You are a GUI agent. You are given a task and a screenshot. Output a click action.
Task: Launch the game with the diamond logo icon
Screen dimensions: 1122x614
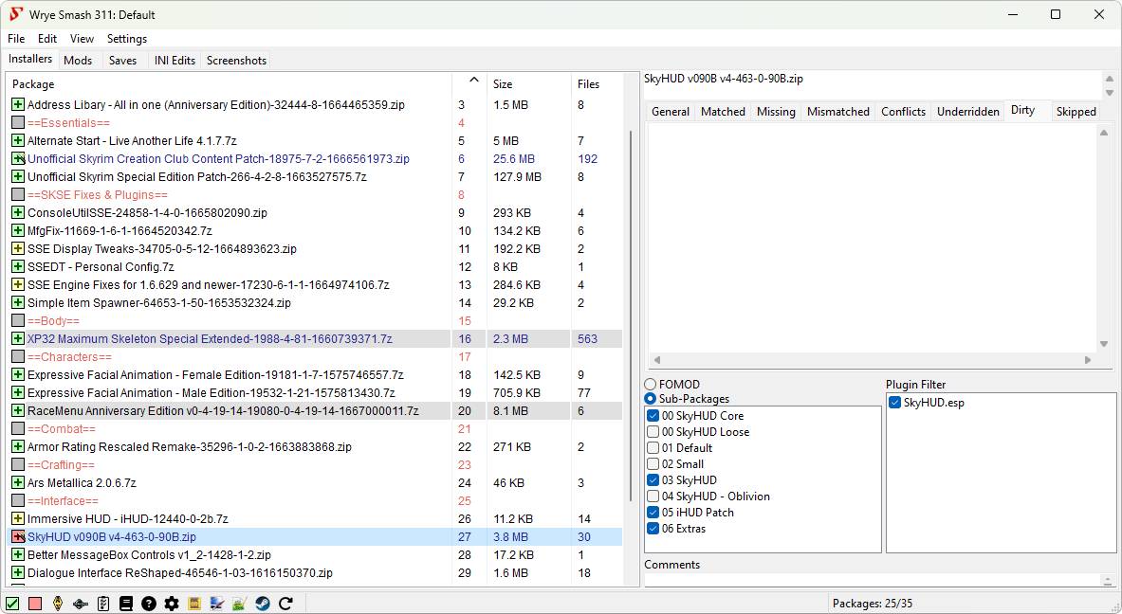(58, 603)
